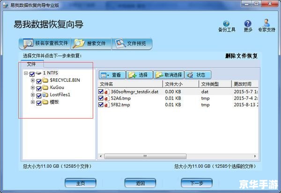Collapse the 1 NTFS tree node

click(x=26, y=73)
